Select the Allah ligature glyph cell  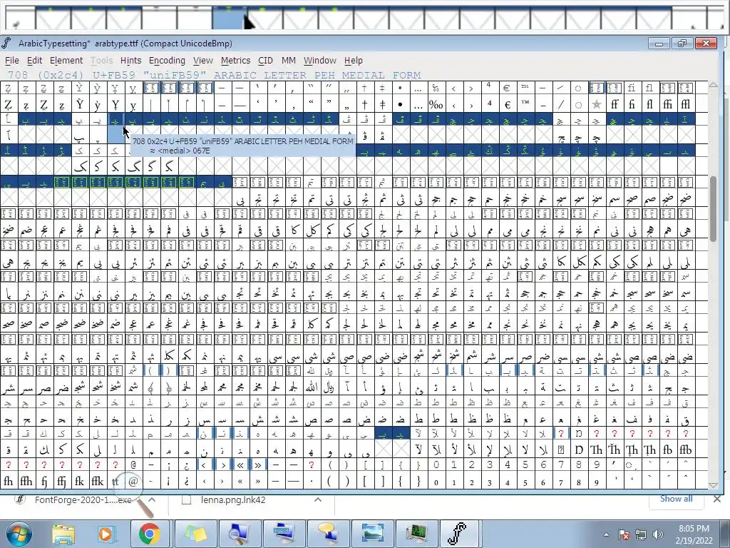point(311,387)
